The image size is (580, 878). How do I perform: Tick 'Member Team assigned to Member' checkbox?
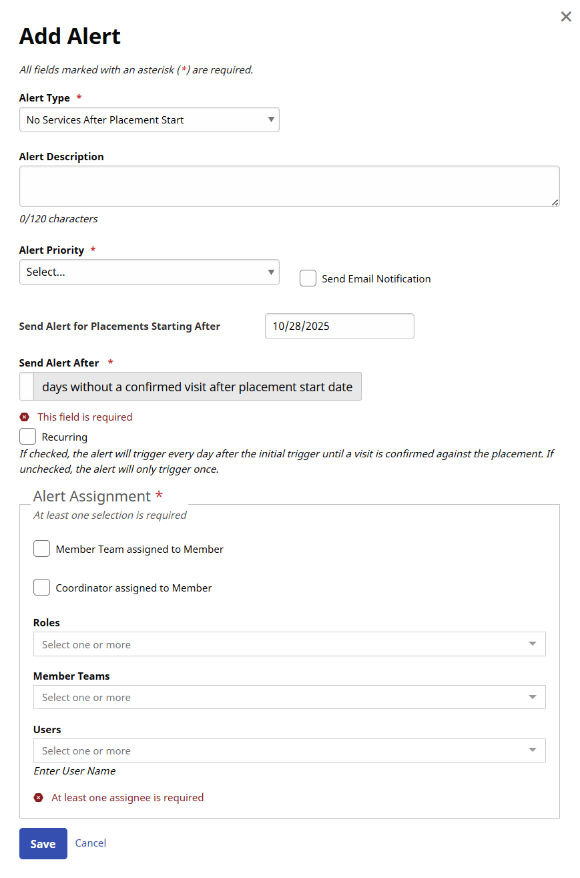pyautogui.click(x=41, y=549)
